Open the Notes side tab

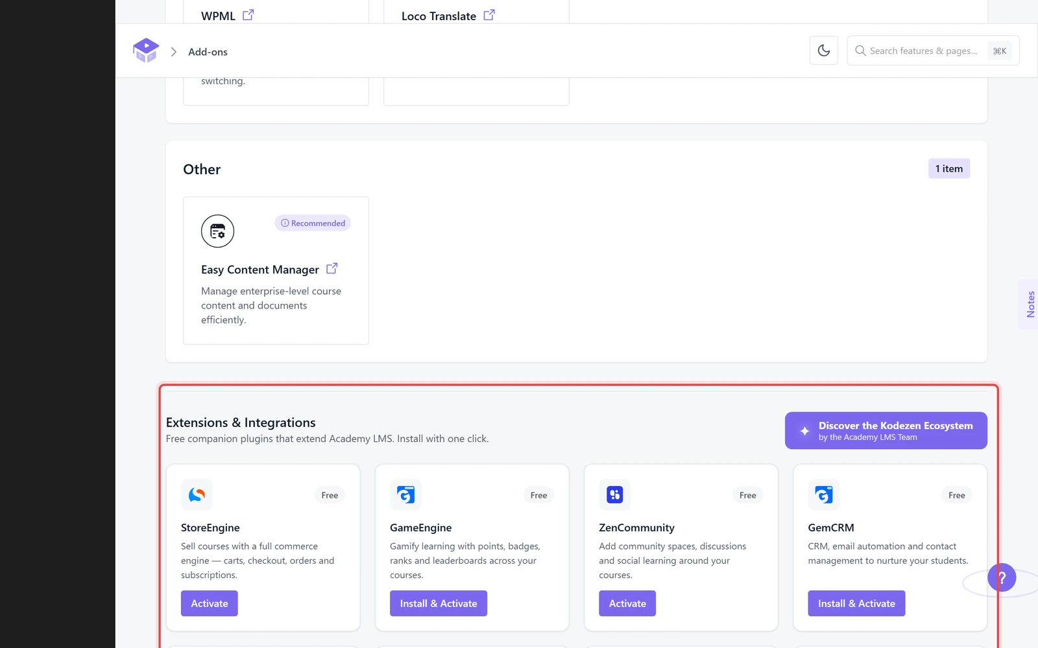[x=1030, y=305]
